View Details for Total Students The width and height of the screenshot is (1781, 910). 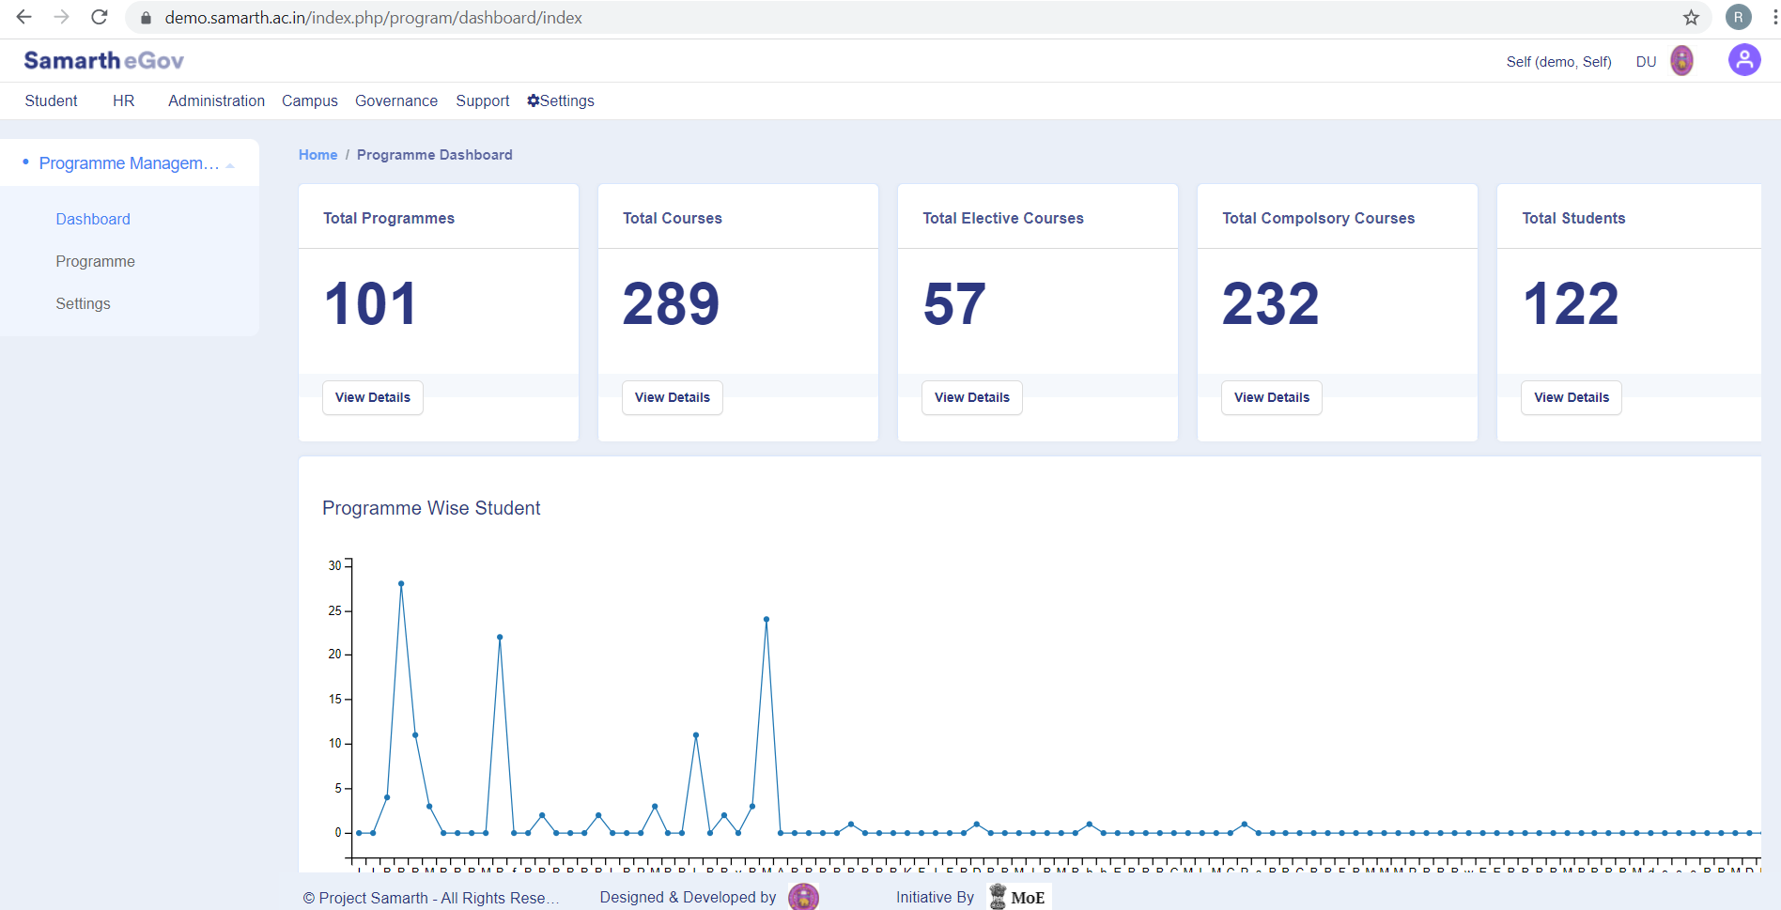click(1572, 397)
